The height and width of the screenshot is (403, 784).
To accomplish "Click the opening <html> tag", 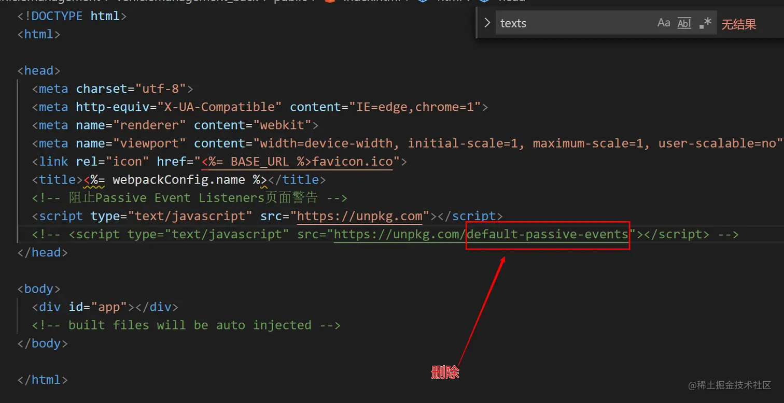I will pyautogui.click(x=39, y=34).
